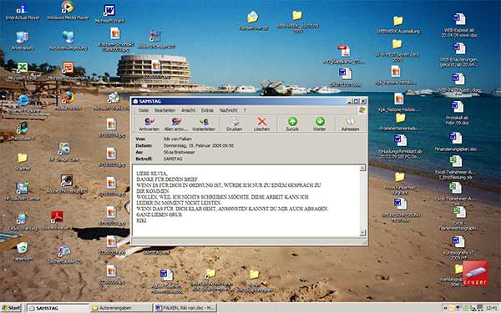
Task: Go to previous message via Zurück
Action: coord(292,124)
